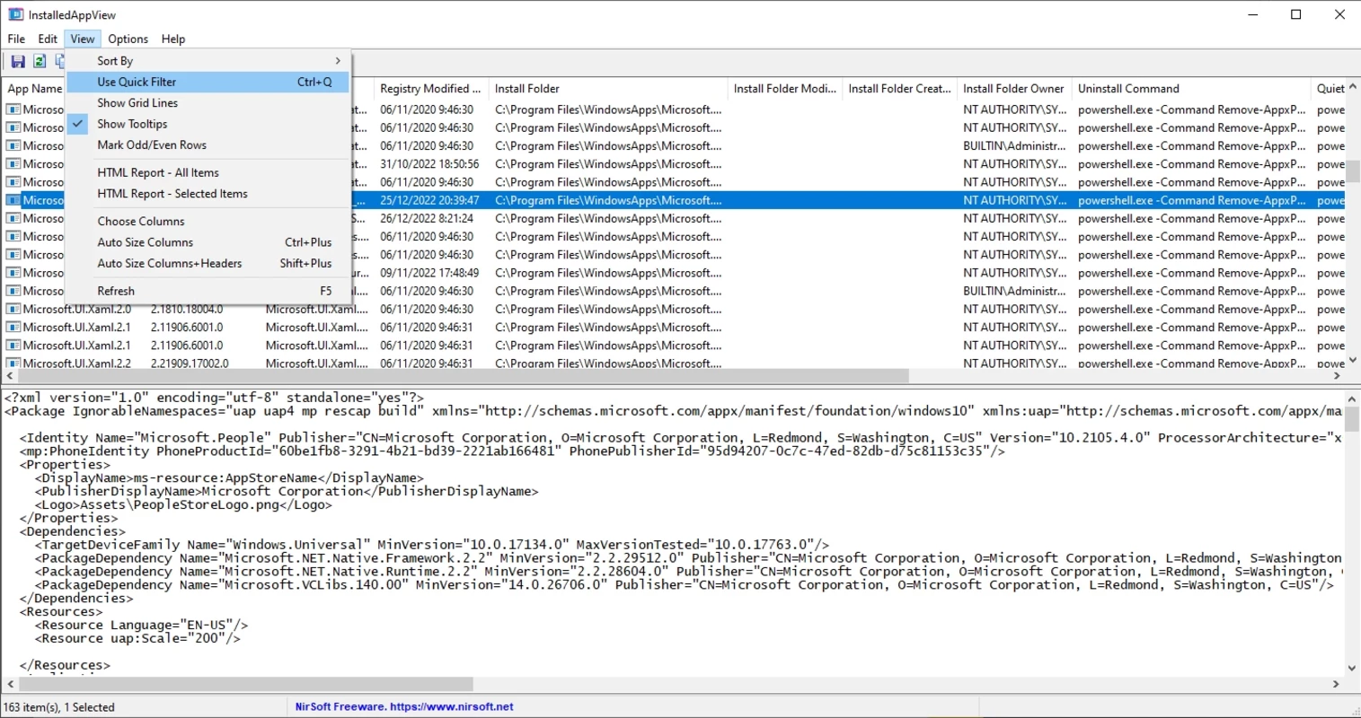Click the app icon on the 26/12/2022 8:21:24 row
The width and height of the screenshot is (1361, 718).
pos(13,218)
